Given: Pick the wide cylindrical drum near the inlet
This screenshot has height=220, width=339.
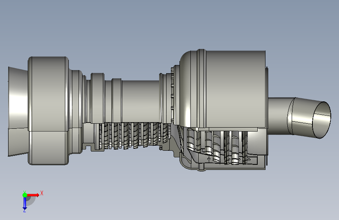Looking at the screenshot, I should tap(48, 110).
